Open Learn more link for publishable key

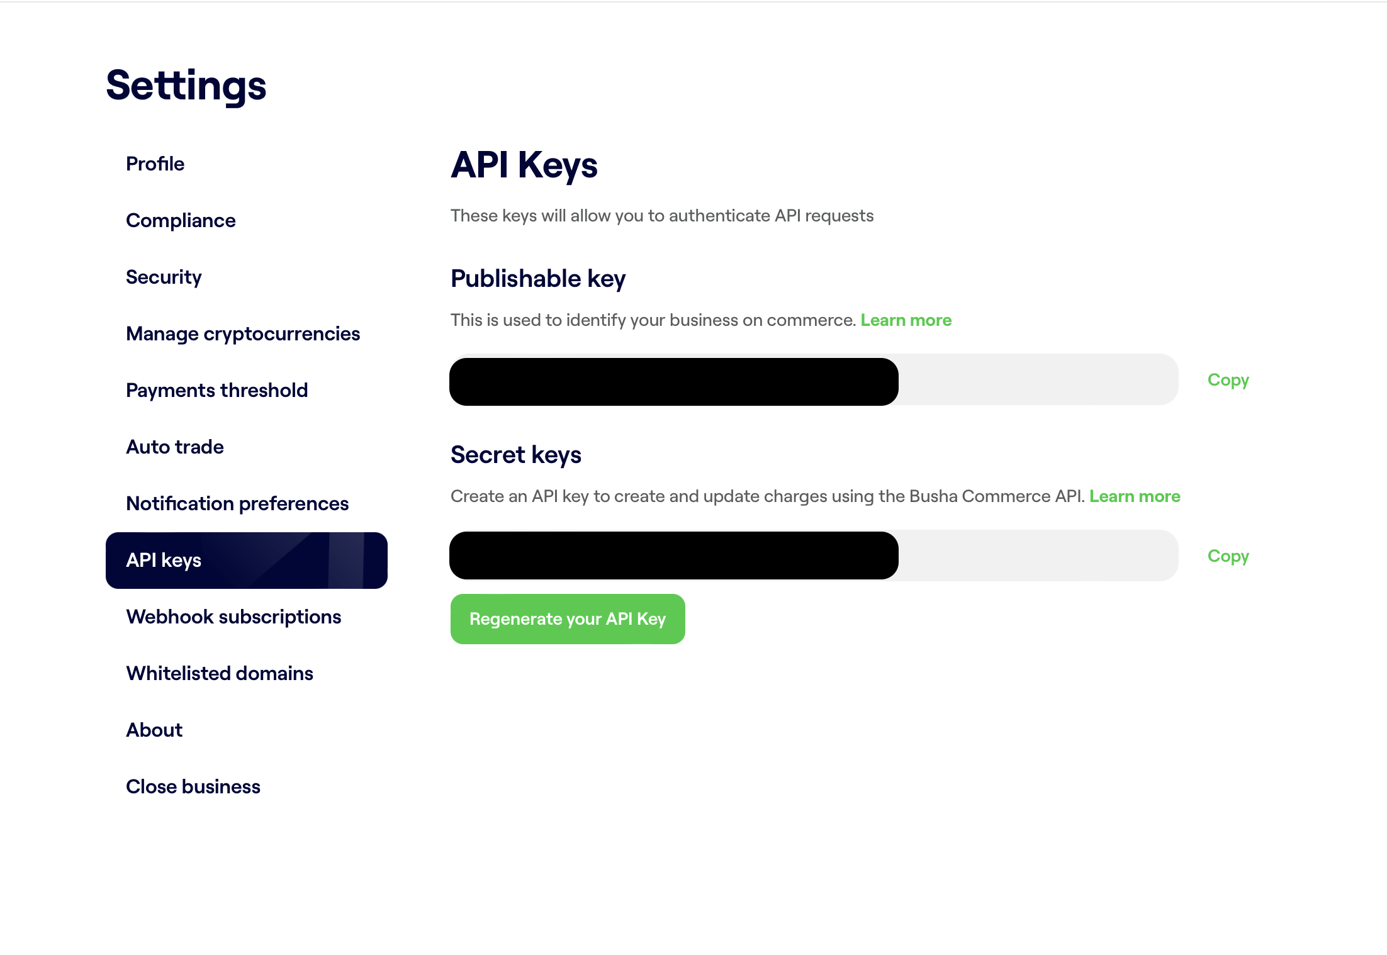[x=906, y=320]
